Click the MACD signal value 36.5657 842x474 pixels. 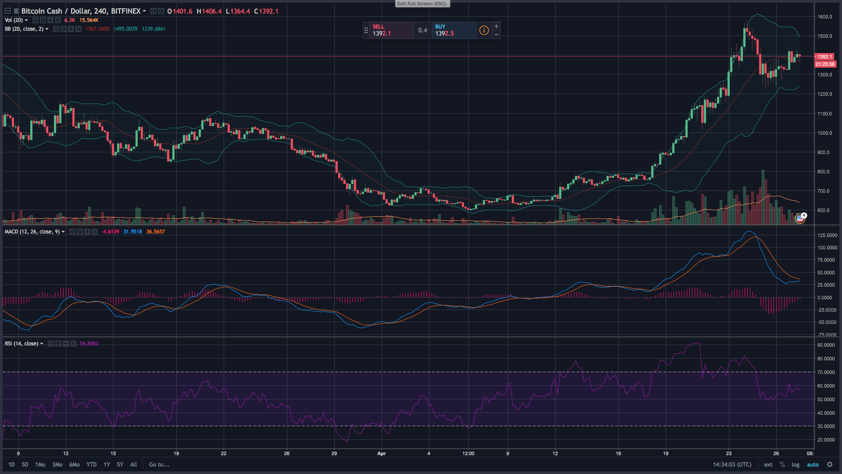pos(156,232)
